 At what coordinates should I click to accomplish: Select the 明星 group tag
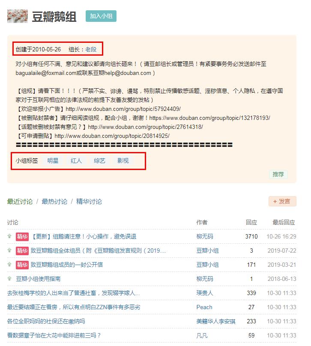pos(53,161)
